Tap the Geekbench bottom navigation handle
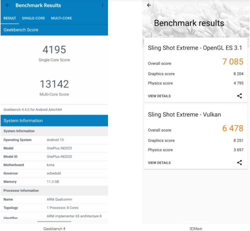Viewport: 250px width, 231px height. pyautogui.click(x=54, y=222)
